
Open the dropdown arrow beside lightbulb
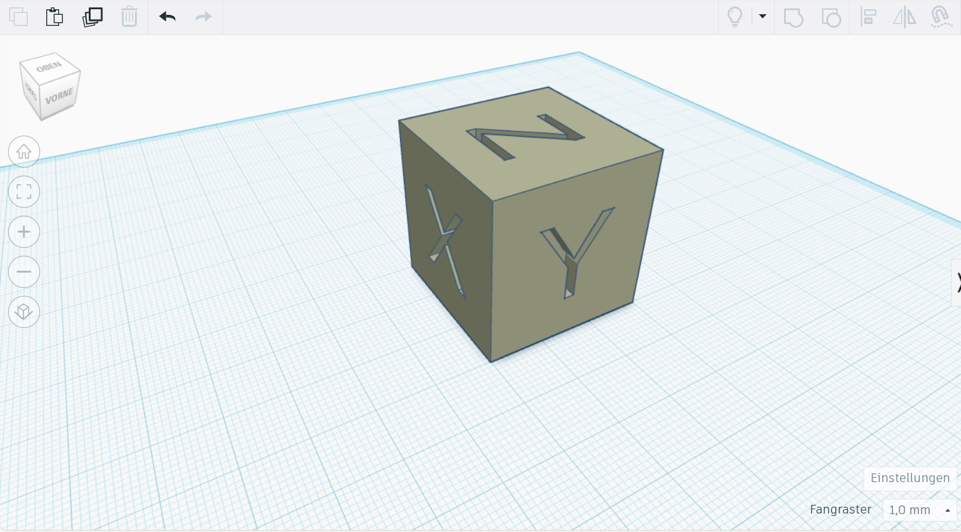763,17
